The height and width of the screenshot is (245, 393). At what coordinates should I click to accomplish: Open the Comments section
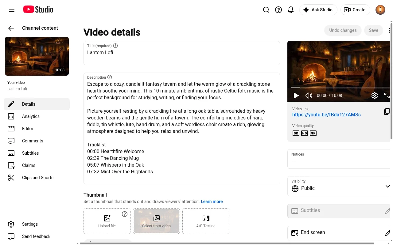37,141
